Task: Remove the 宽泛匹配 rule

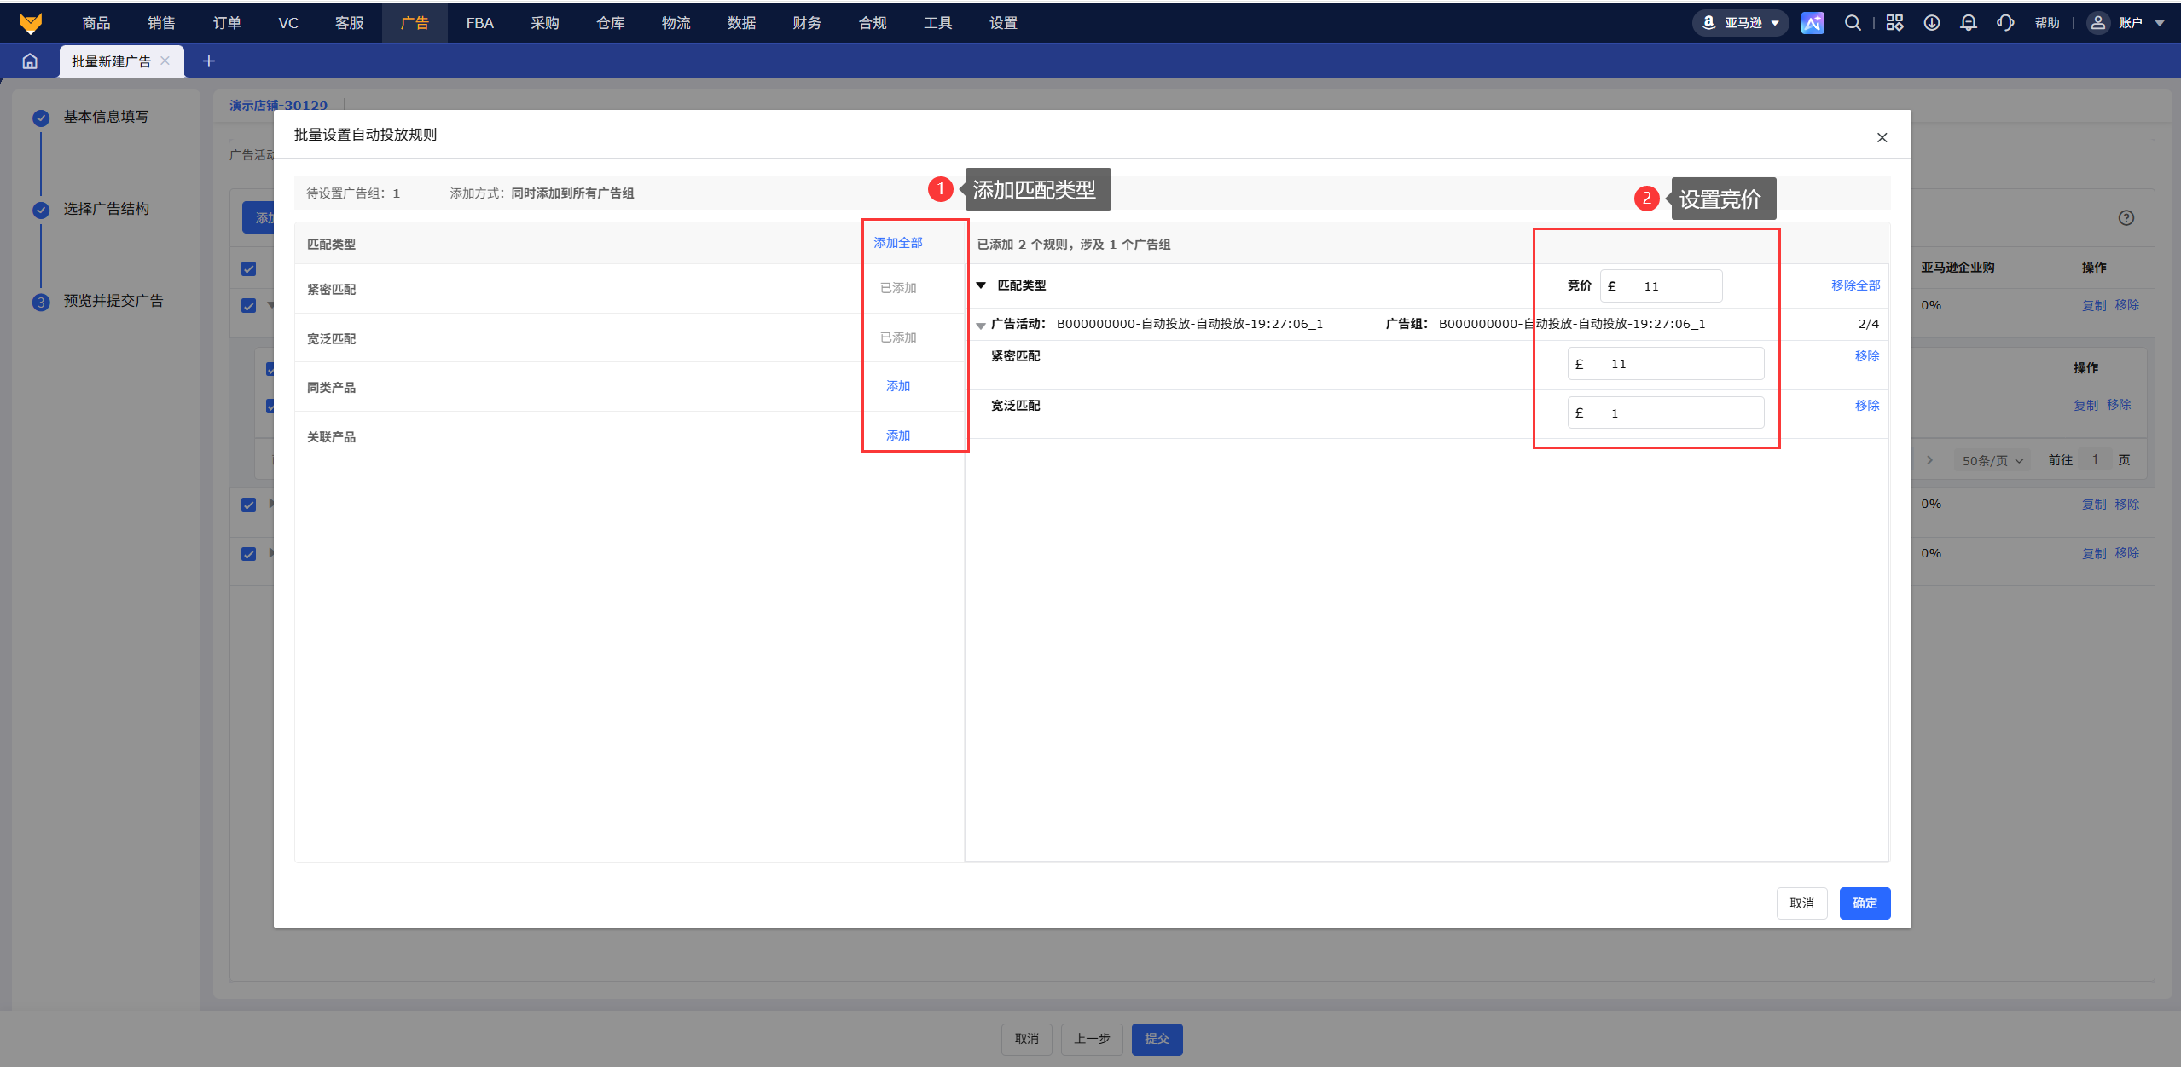Action: [1867, 406]
